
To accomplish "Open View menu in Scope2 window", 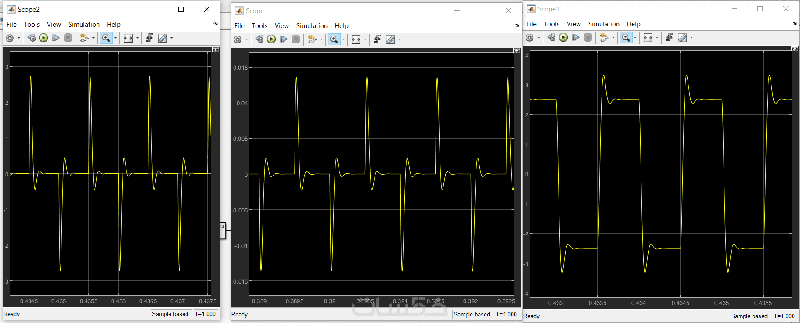I will point(54,25).
